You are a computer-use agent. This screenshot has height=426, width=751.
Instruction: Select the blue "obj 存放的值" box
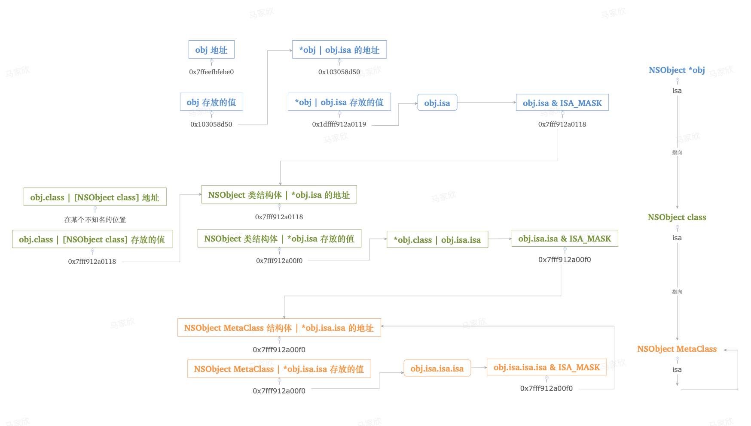[x=211, y=102]
